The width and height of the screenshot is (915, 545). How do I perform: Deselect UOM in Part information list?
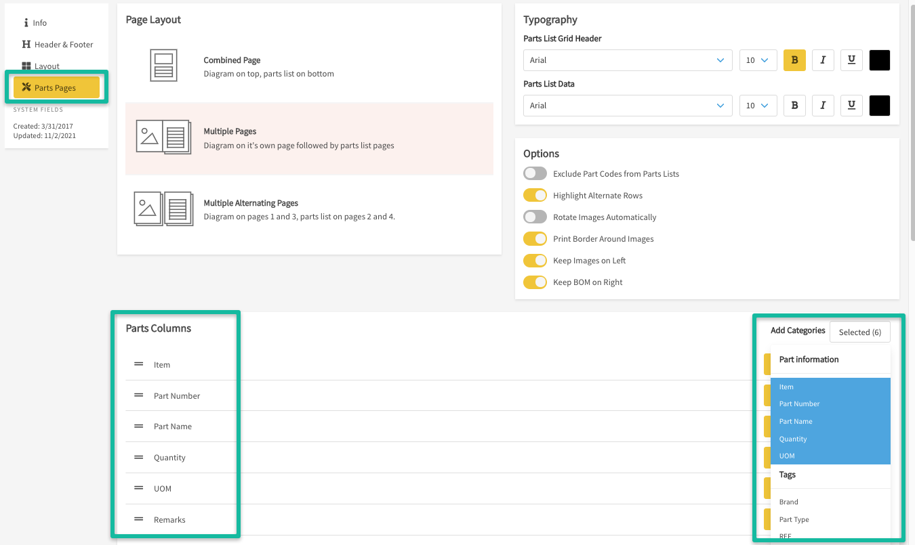(787, 456)
